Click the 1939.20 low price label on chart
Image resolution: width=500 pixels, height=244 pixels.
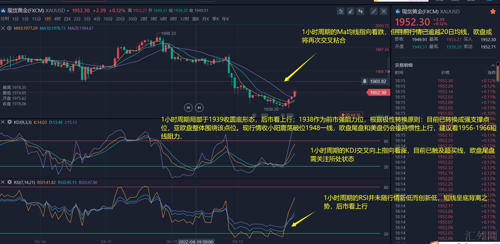[x=271, y=109]
